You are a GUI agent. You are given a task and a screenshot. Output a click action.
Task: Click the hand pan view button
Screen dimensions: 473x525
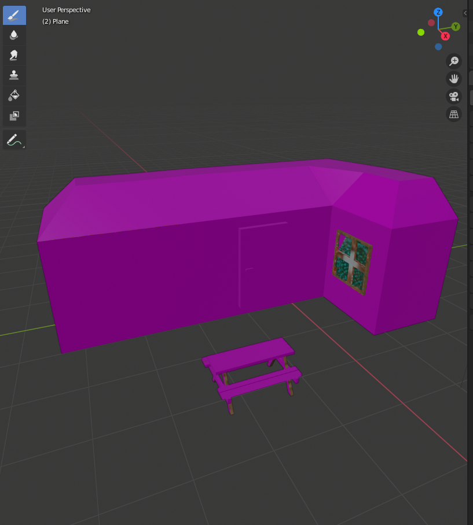(x=454, y=79)
